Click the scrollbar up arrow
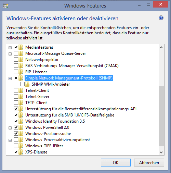The height and width of the screenshot is (173, 171). click(161, 47)
